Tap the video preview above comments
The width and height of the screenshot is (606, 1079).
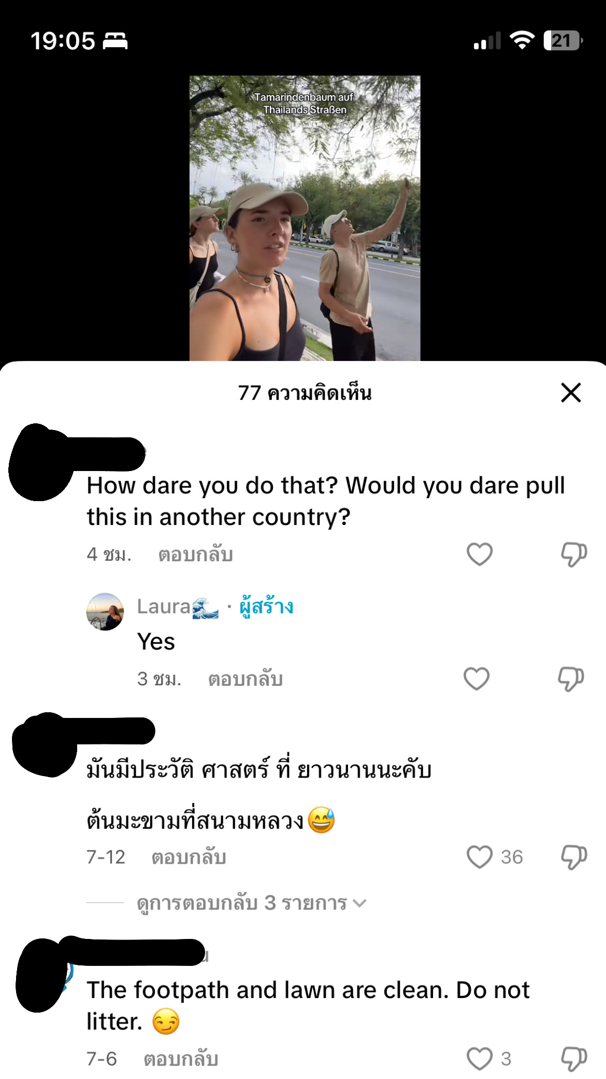coord(305,218)
